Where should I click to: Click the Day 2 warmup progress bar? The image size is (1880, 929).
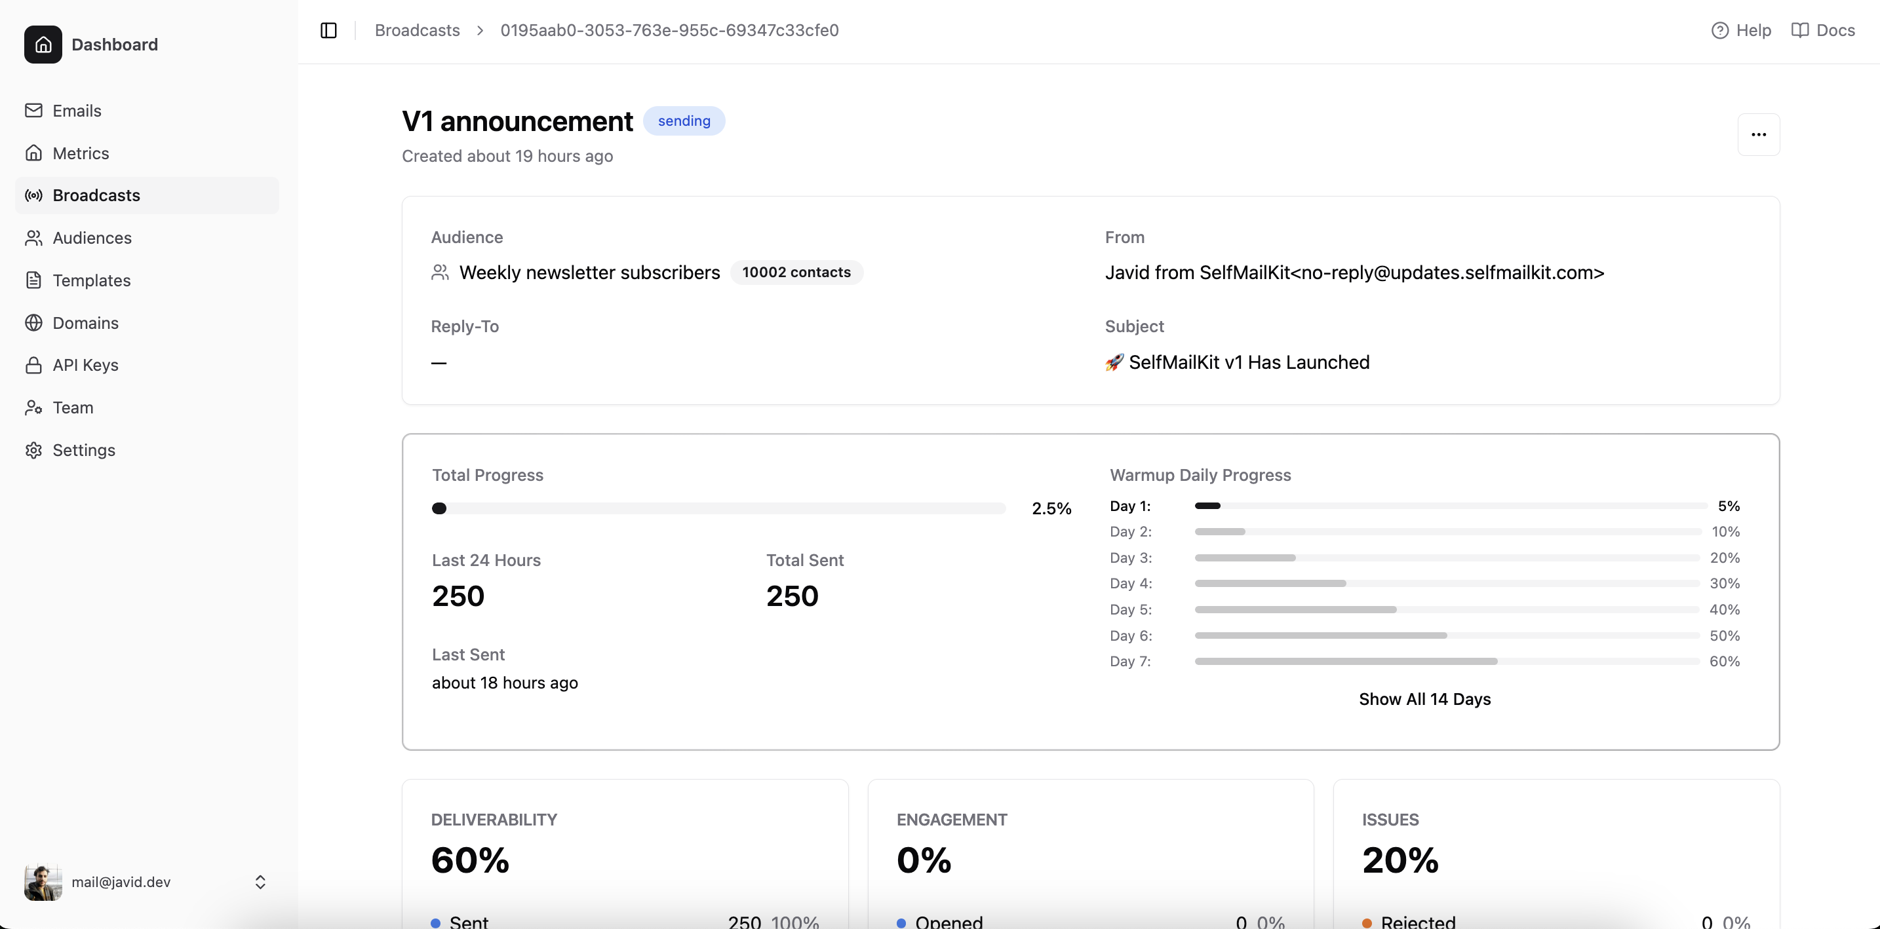[1448, 531]
